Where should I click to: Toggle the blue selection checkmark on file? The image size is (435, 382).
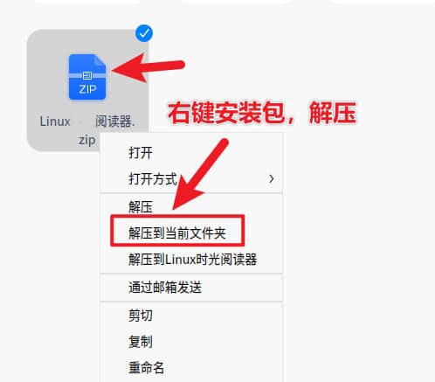point(144,33)
